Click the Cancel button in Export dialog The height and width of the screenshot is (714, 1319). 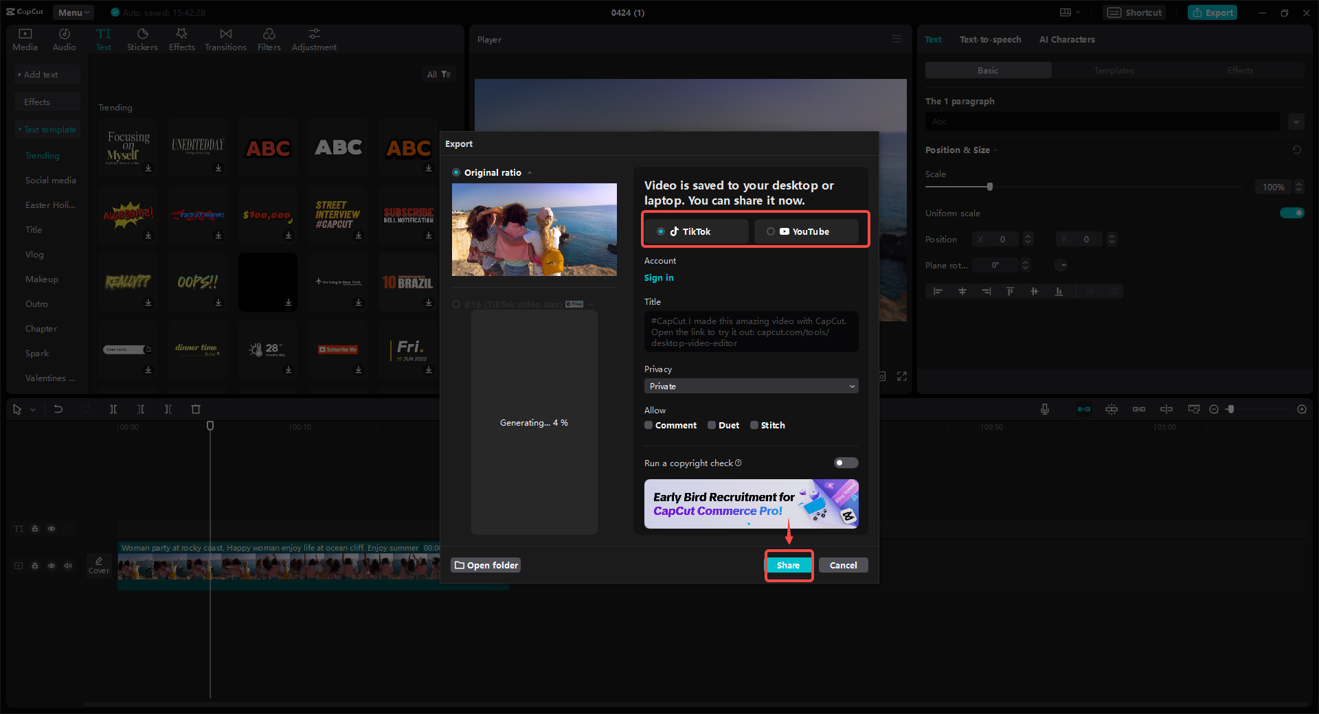pos(843,565)
